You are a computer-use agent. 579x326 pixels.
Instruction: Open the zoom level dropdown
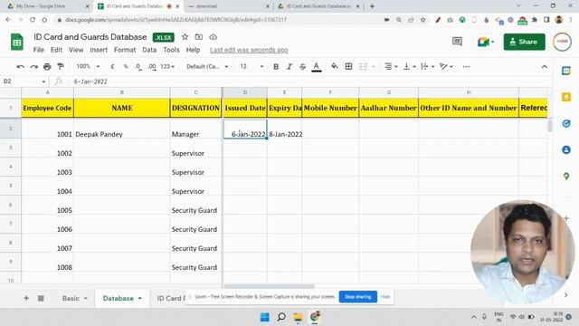(x=88, y=66)
